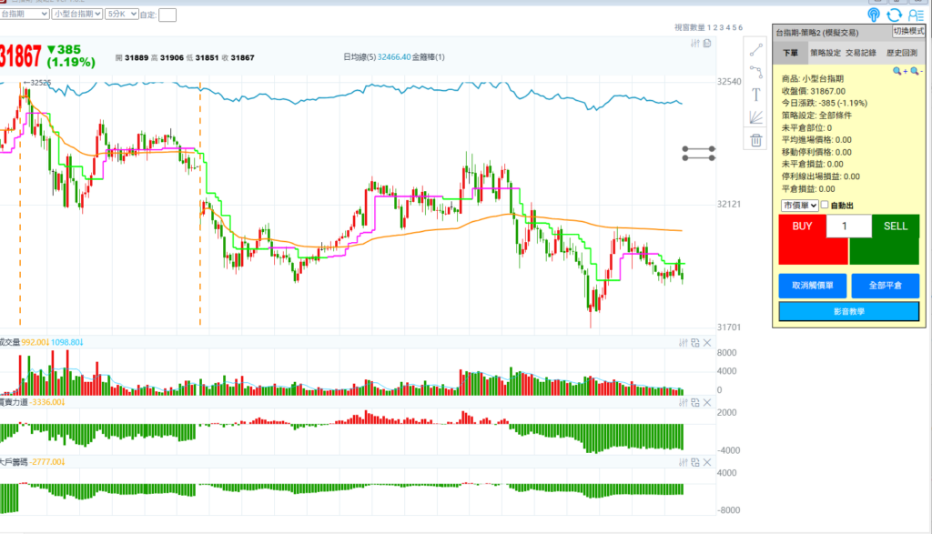
Task: Open the 5分K timeframe dropdown
Action: click(121, 15)
